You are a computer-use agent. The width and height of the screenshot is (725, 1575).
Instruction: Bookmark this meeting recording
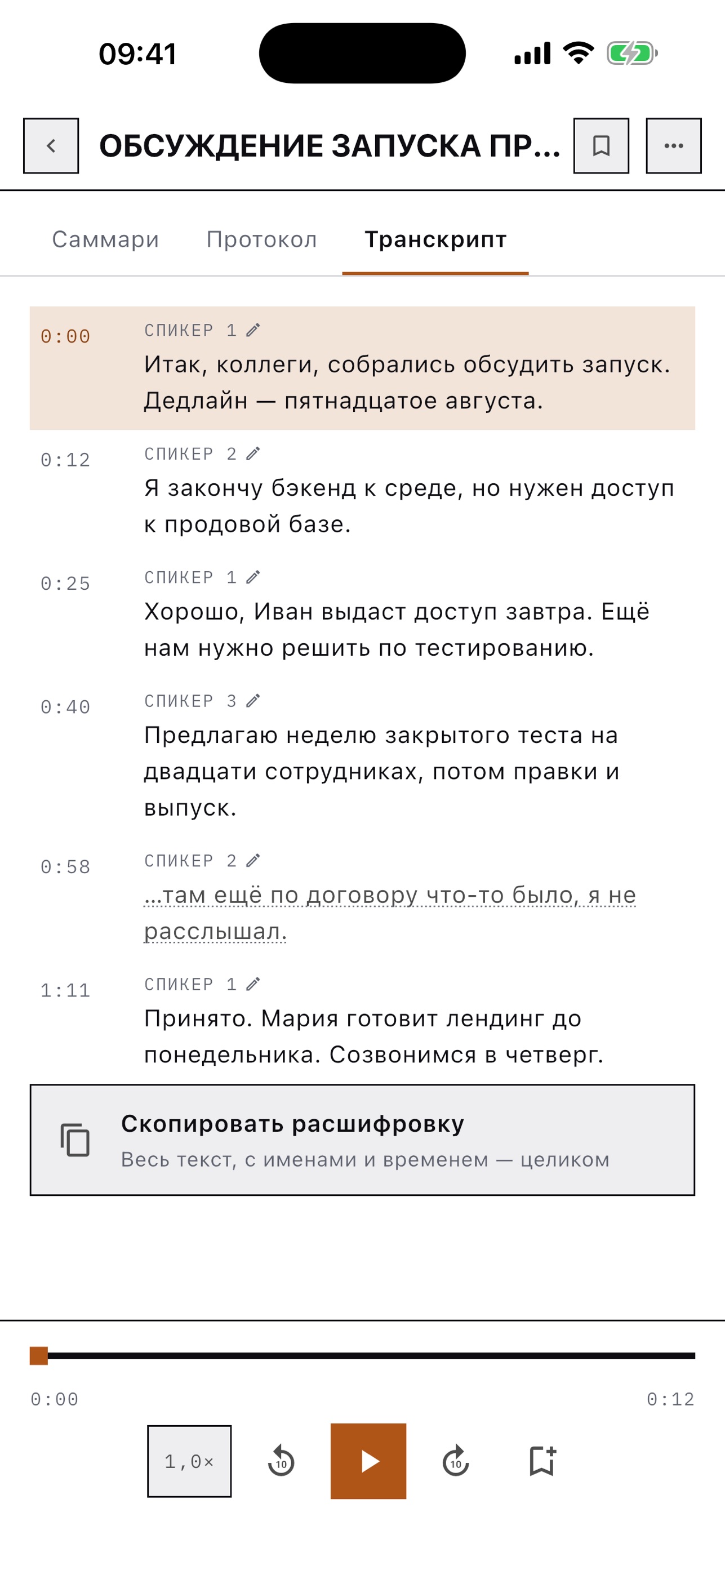601,145
